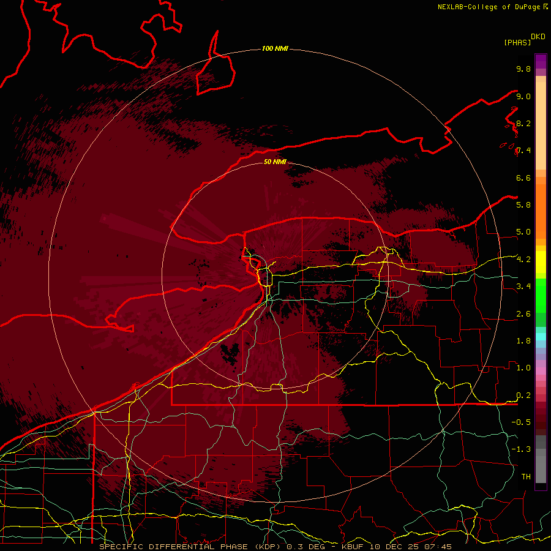Click the purple segment atop the color bar
This screenshot has width=551, height=551.
click(541, 61)
